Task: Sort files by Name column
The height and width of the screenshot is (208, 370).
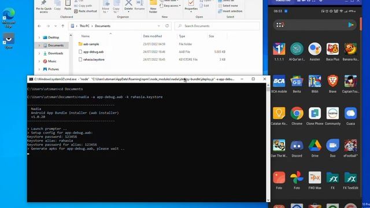Action: tap(86, 36)
